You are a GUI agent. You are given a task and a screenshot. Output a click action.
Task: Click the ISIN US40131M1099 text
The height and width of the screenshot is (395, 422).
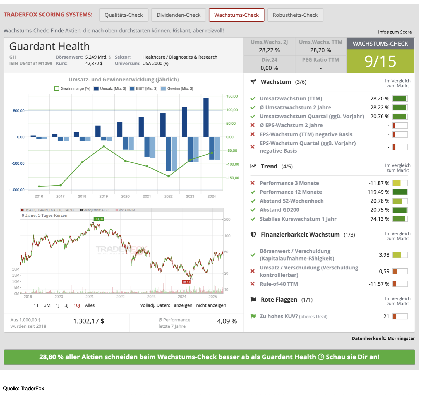click(x=31, y=63)
